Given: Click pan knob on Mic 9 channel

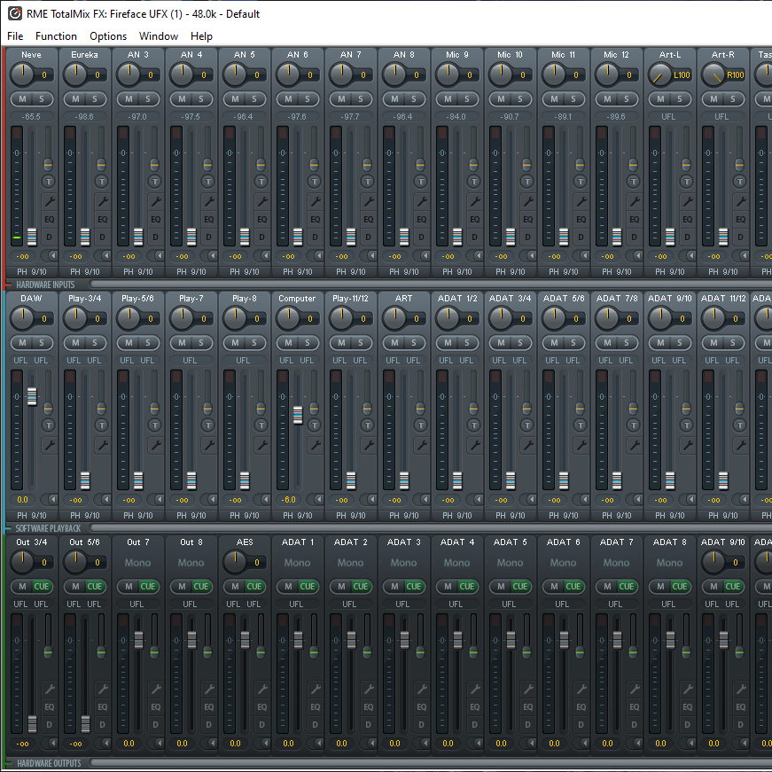Looking at the screenshot, I should (448, 74).
